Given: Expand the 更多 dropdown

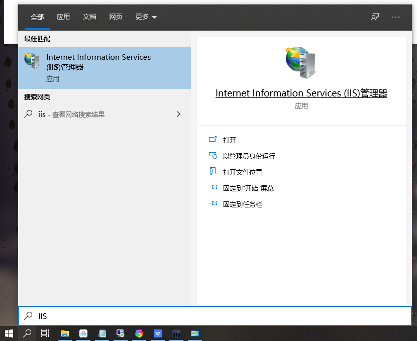Looking at the screenshot, I should 146,17.
